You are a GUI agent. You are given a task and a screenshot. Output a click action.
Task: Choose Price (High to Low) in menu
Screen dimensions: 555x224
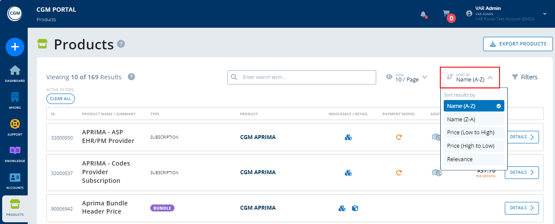474,146
